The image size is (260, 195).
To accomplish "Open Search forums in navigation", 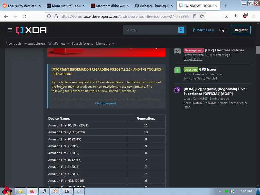I will tap(83, 43).
